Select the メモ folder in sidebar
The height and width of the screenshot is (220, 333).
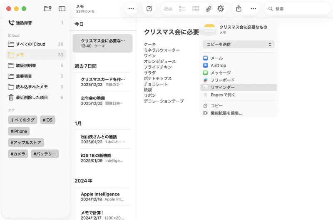(x=36, y=55)
